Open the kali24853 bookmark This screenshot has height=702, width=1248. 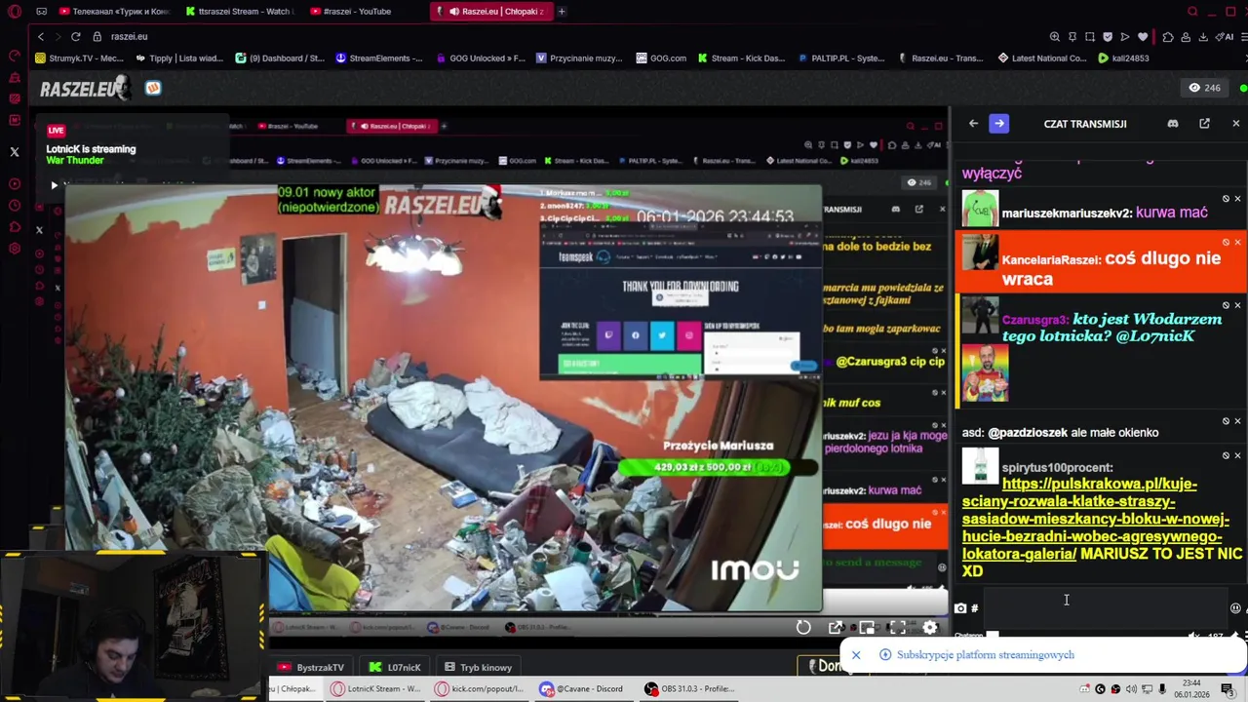1123,58
